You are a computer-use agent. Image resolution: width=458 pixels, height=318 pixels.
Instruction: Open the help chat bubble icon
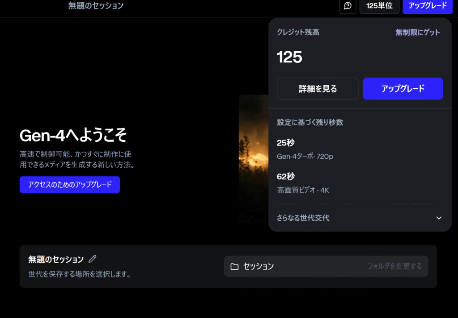pos(348,6)
